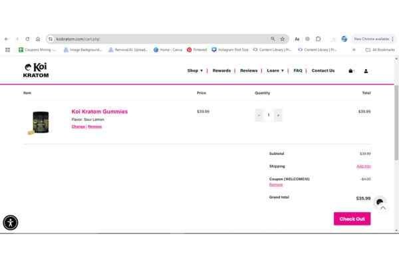Open the Instagram Post Size bookmark
The image size is (399, 266).
pos(230,50)
